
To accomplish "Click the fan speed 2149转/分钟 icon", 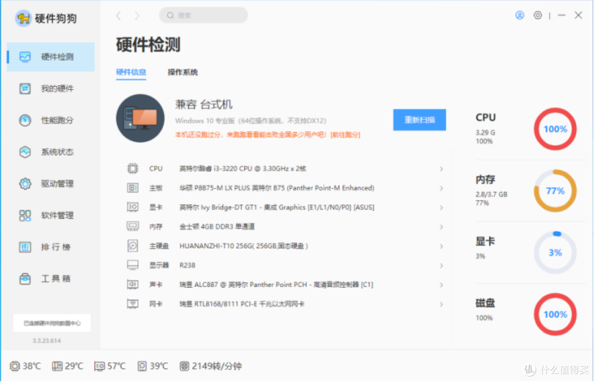I will 184,366.
